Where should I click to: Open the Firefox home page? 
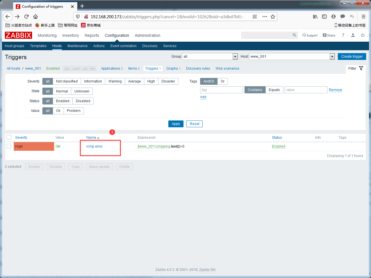coord(35,17)
